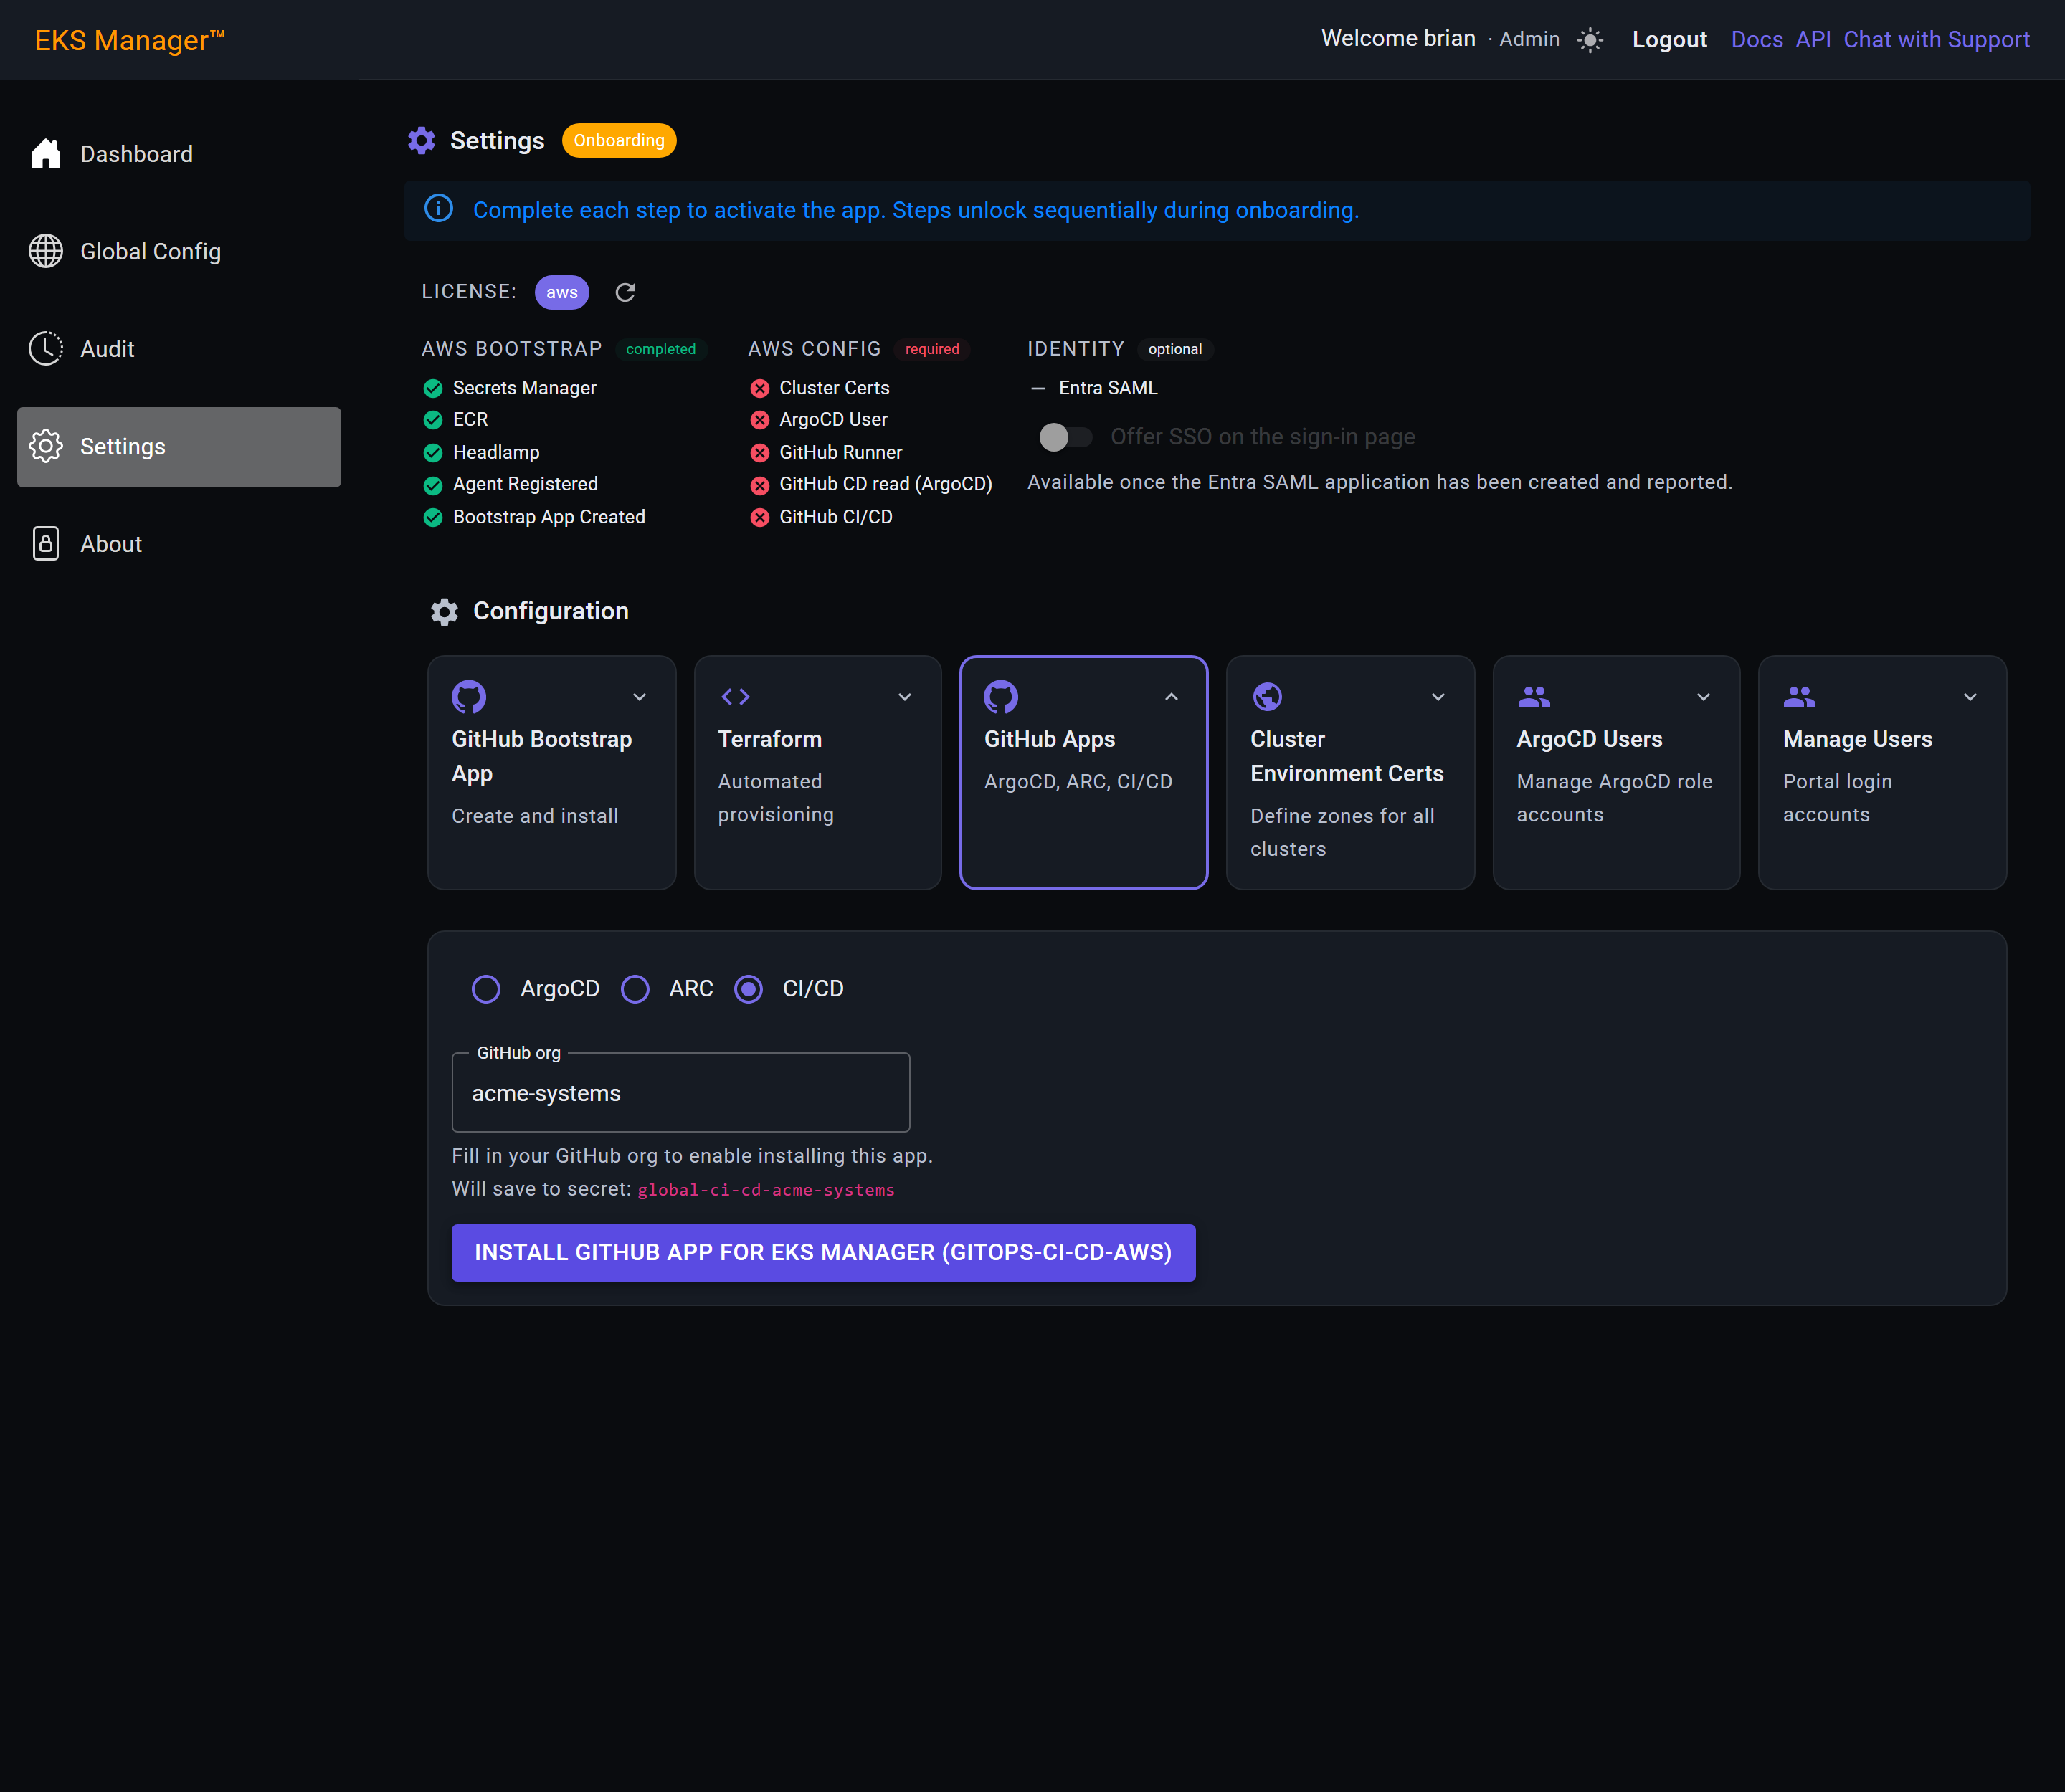The width and height of the screenshot is (2065, 1792).
Task: Click the EKS Manager logo title
Action: (x=130, y=40)
